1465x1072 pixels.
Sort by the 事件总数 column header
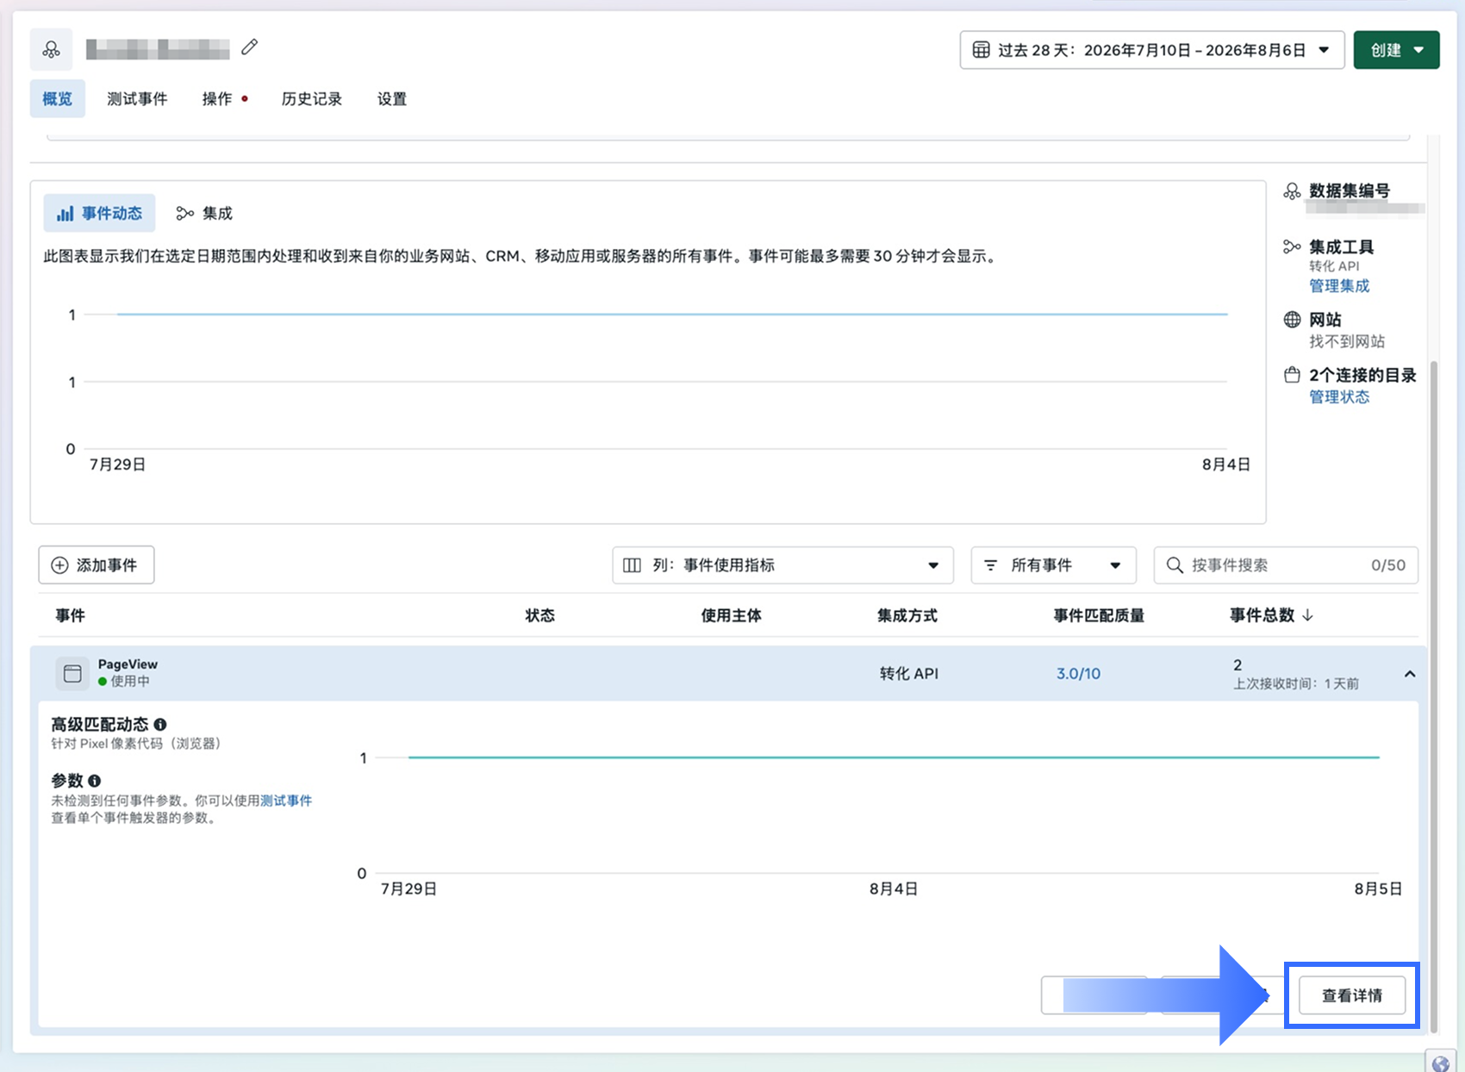click(x=1271, y=615)
